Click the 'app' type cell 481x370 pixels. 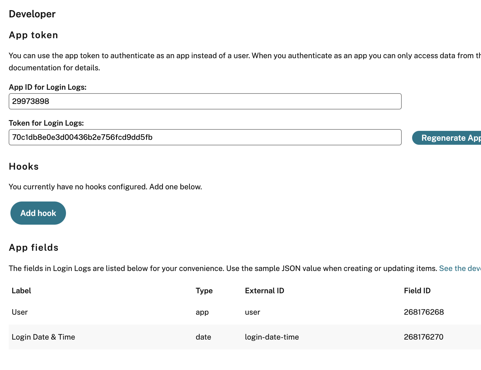(202, 312)
